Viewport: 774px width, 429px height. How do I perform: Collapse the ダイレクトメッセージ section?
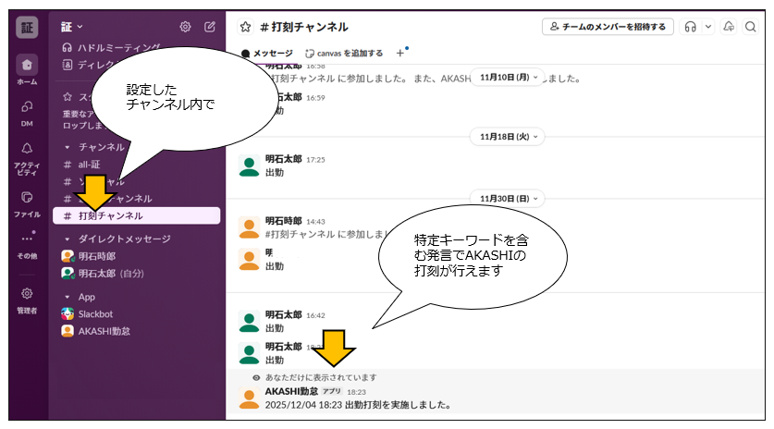tap(68, 239)
